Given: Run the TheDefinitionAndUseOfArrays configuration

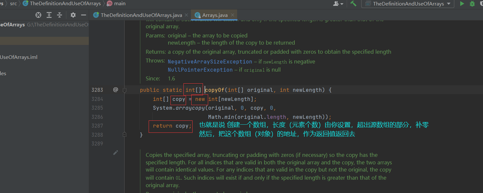Looking at the screenshot, I should point(462,4).
